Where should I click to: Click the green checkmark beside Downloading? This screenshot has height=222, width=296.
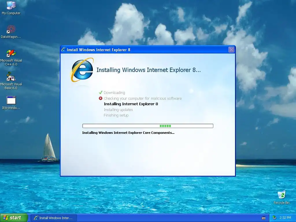(101, 92)
